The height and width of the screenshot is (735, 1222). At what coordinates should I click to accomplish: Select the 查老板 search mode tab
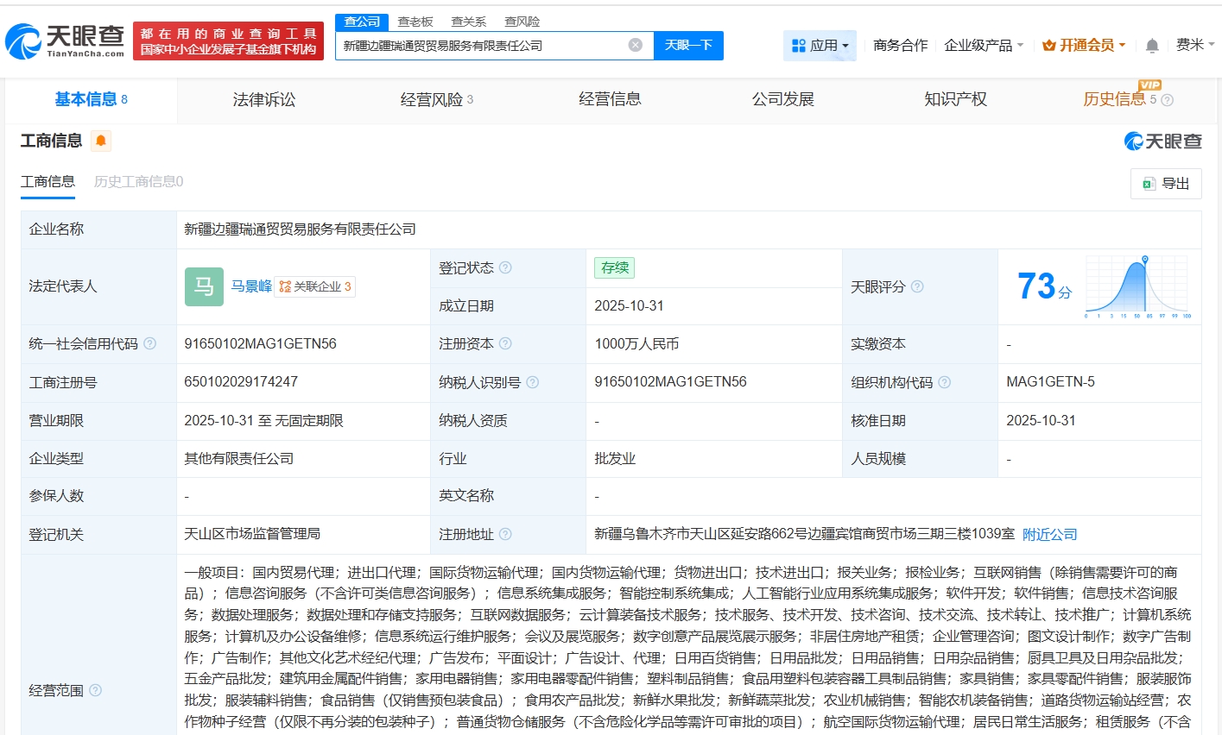(x=415, y=22)
